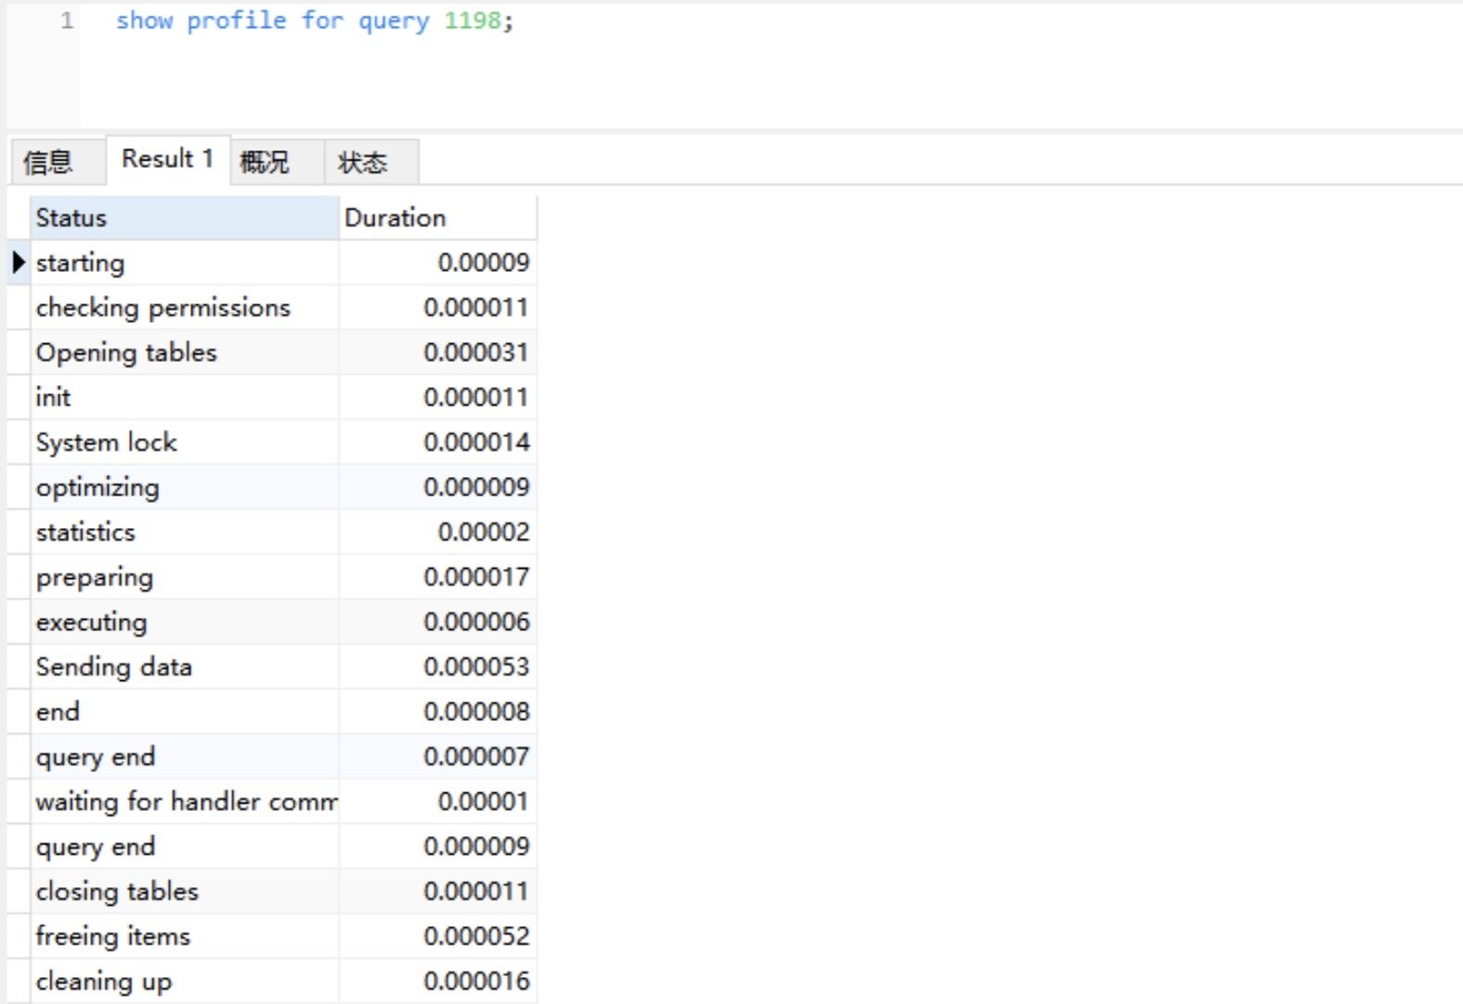Switch to the 信息 tab
The width and height of the screenshot is (1463, 1004).
pos(48,162)
